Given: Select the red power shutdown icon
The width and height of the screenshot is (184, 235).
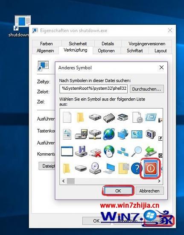Looking at the screenshot, I should tap(150, 168).
